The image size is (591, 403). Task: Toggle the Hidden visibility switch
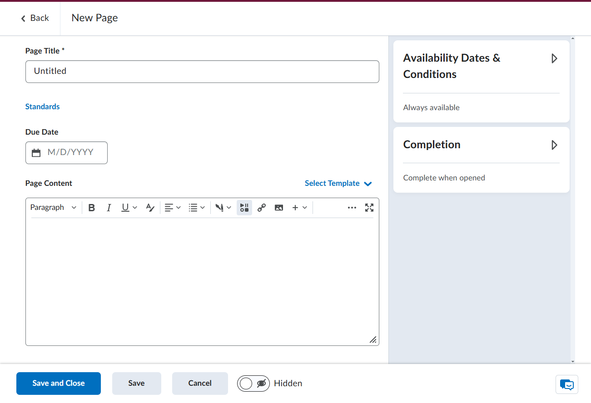253,384
